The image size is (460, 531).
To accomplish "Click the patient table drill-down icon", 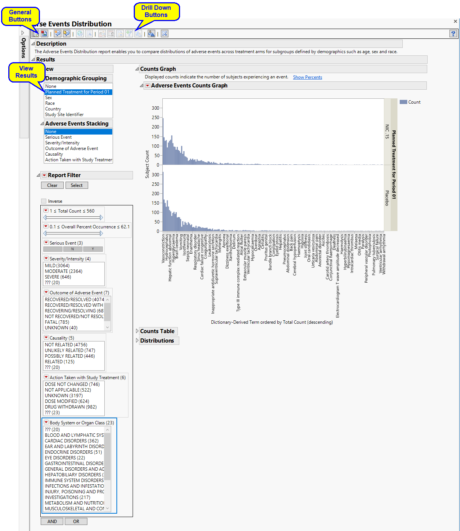I will [111, 34].
